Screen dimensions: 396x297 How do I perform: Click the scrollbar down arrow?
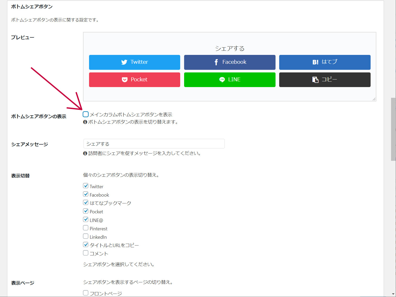point(393,294)
